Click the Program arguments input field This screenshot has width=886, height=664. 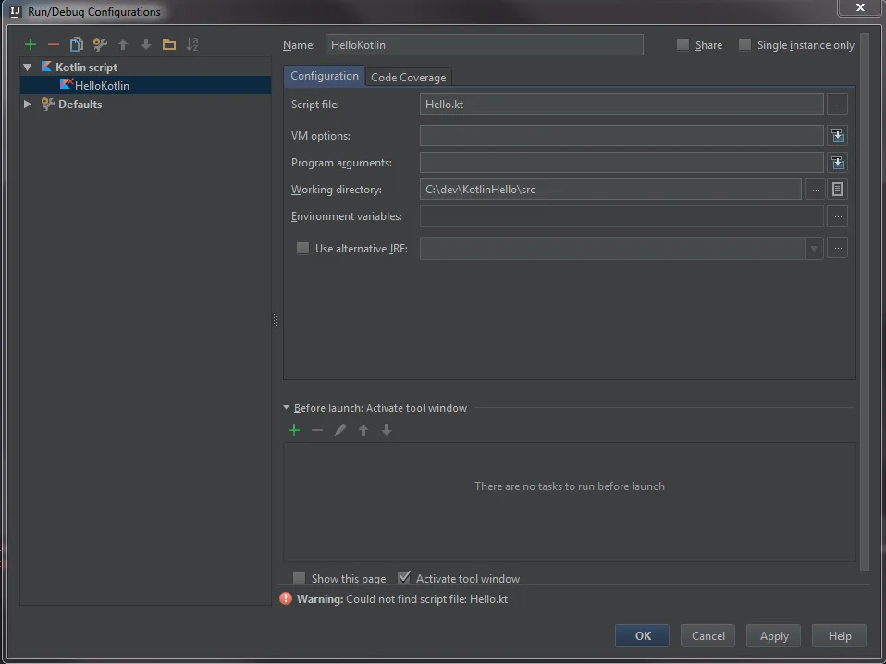click(621, 163)
